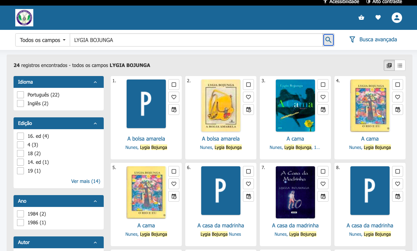Open title link of result 8 A casa da madrinha
Image resolution: width=417 pixels, height=251 pixels.
click(x=370, y=225)
